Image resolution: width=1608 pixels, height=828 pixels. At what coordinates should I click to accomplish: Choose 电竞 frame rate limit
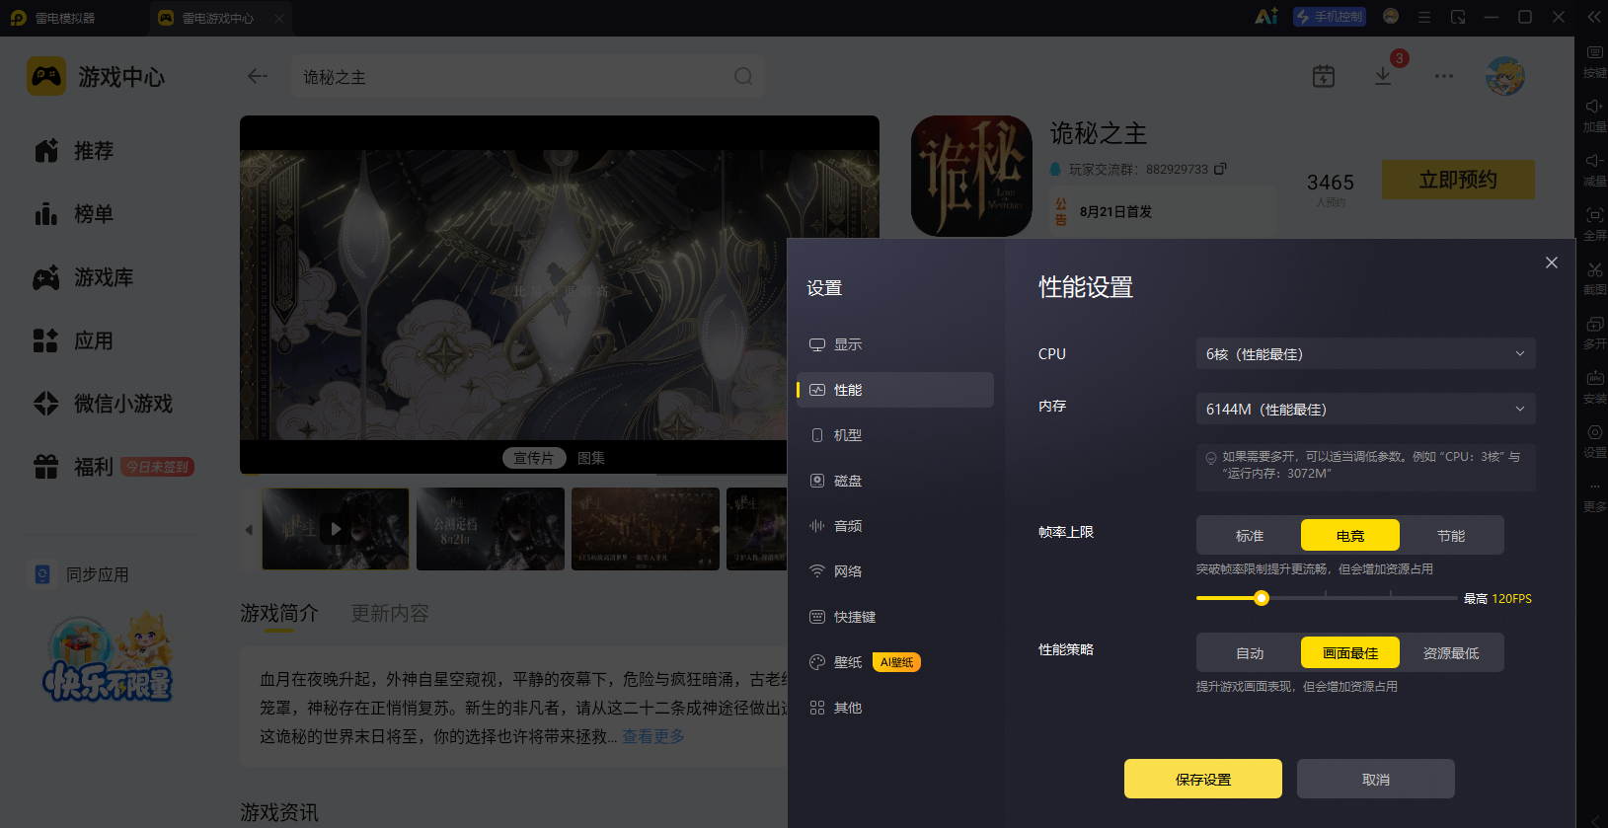1350,535
